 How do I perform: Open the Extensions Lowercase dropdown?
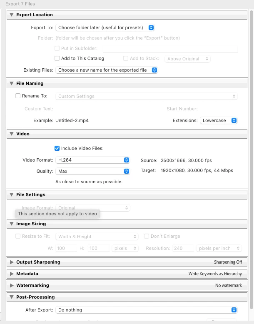pyautogui.click(x=219, y=120)
